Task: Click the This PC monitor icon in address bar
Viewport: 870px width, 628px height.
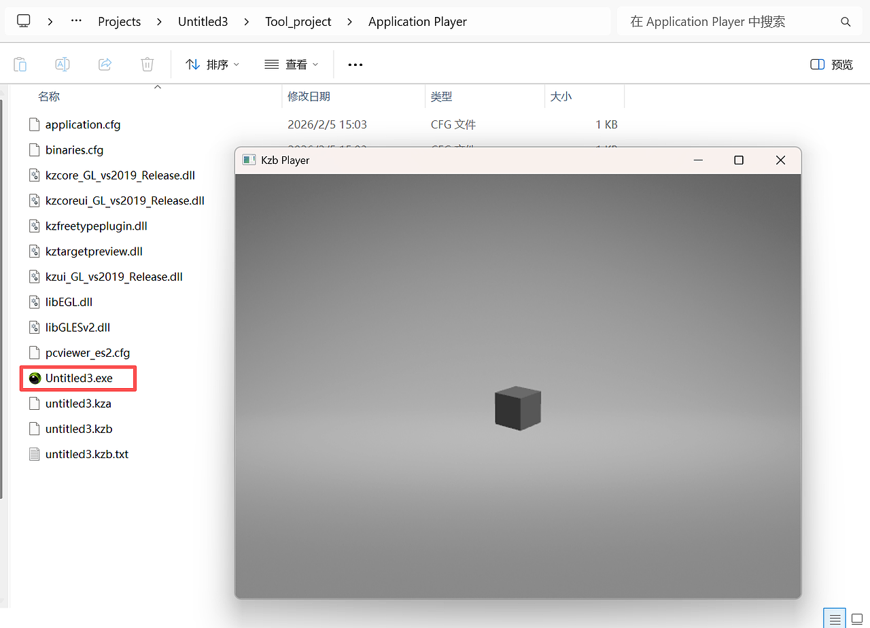Action: (24, 21)
